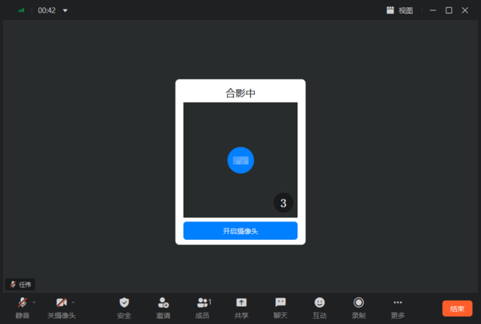Start recording with the 录制 icon

pyautogui.click(x=358, y=302)
